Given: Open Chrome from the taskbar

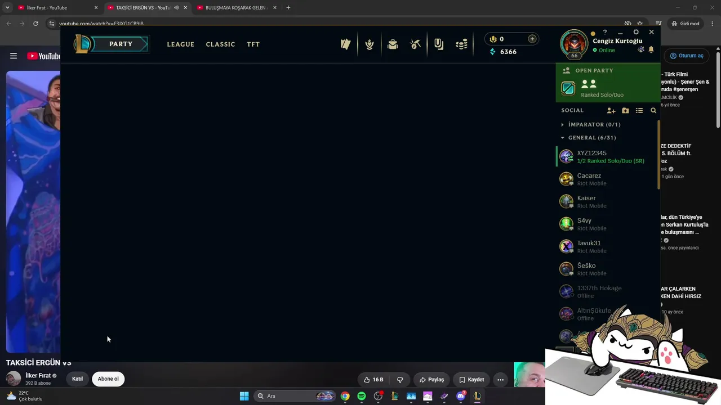Looking at the screenshot, I should (345, 396).
